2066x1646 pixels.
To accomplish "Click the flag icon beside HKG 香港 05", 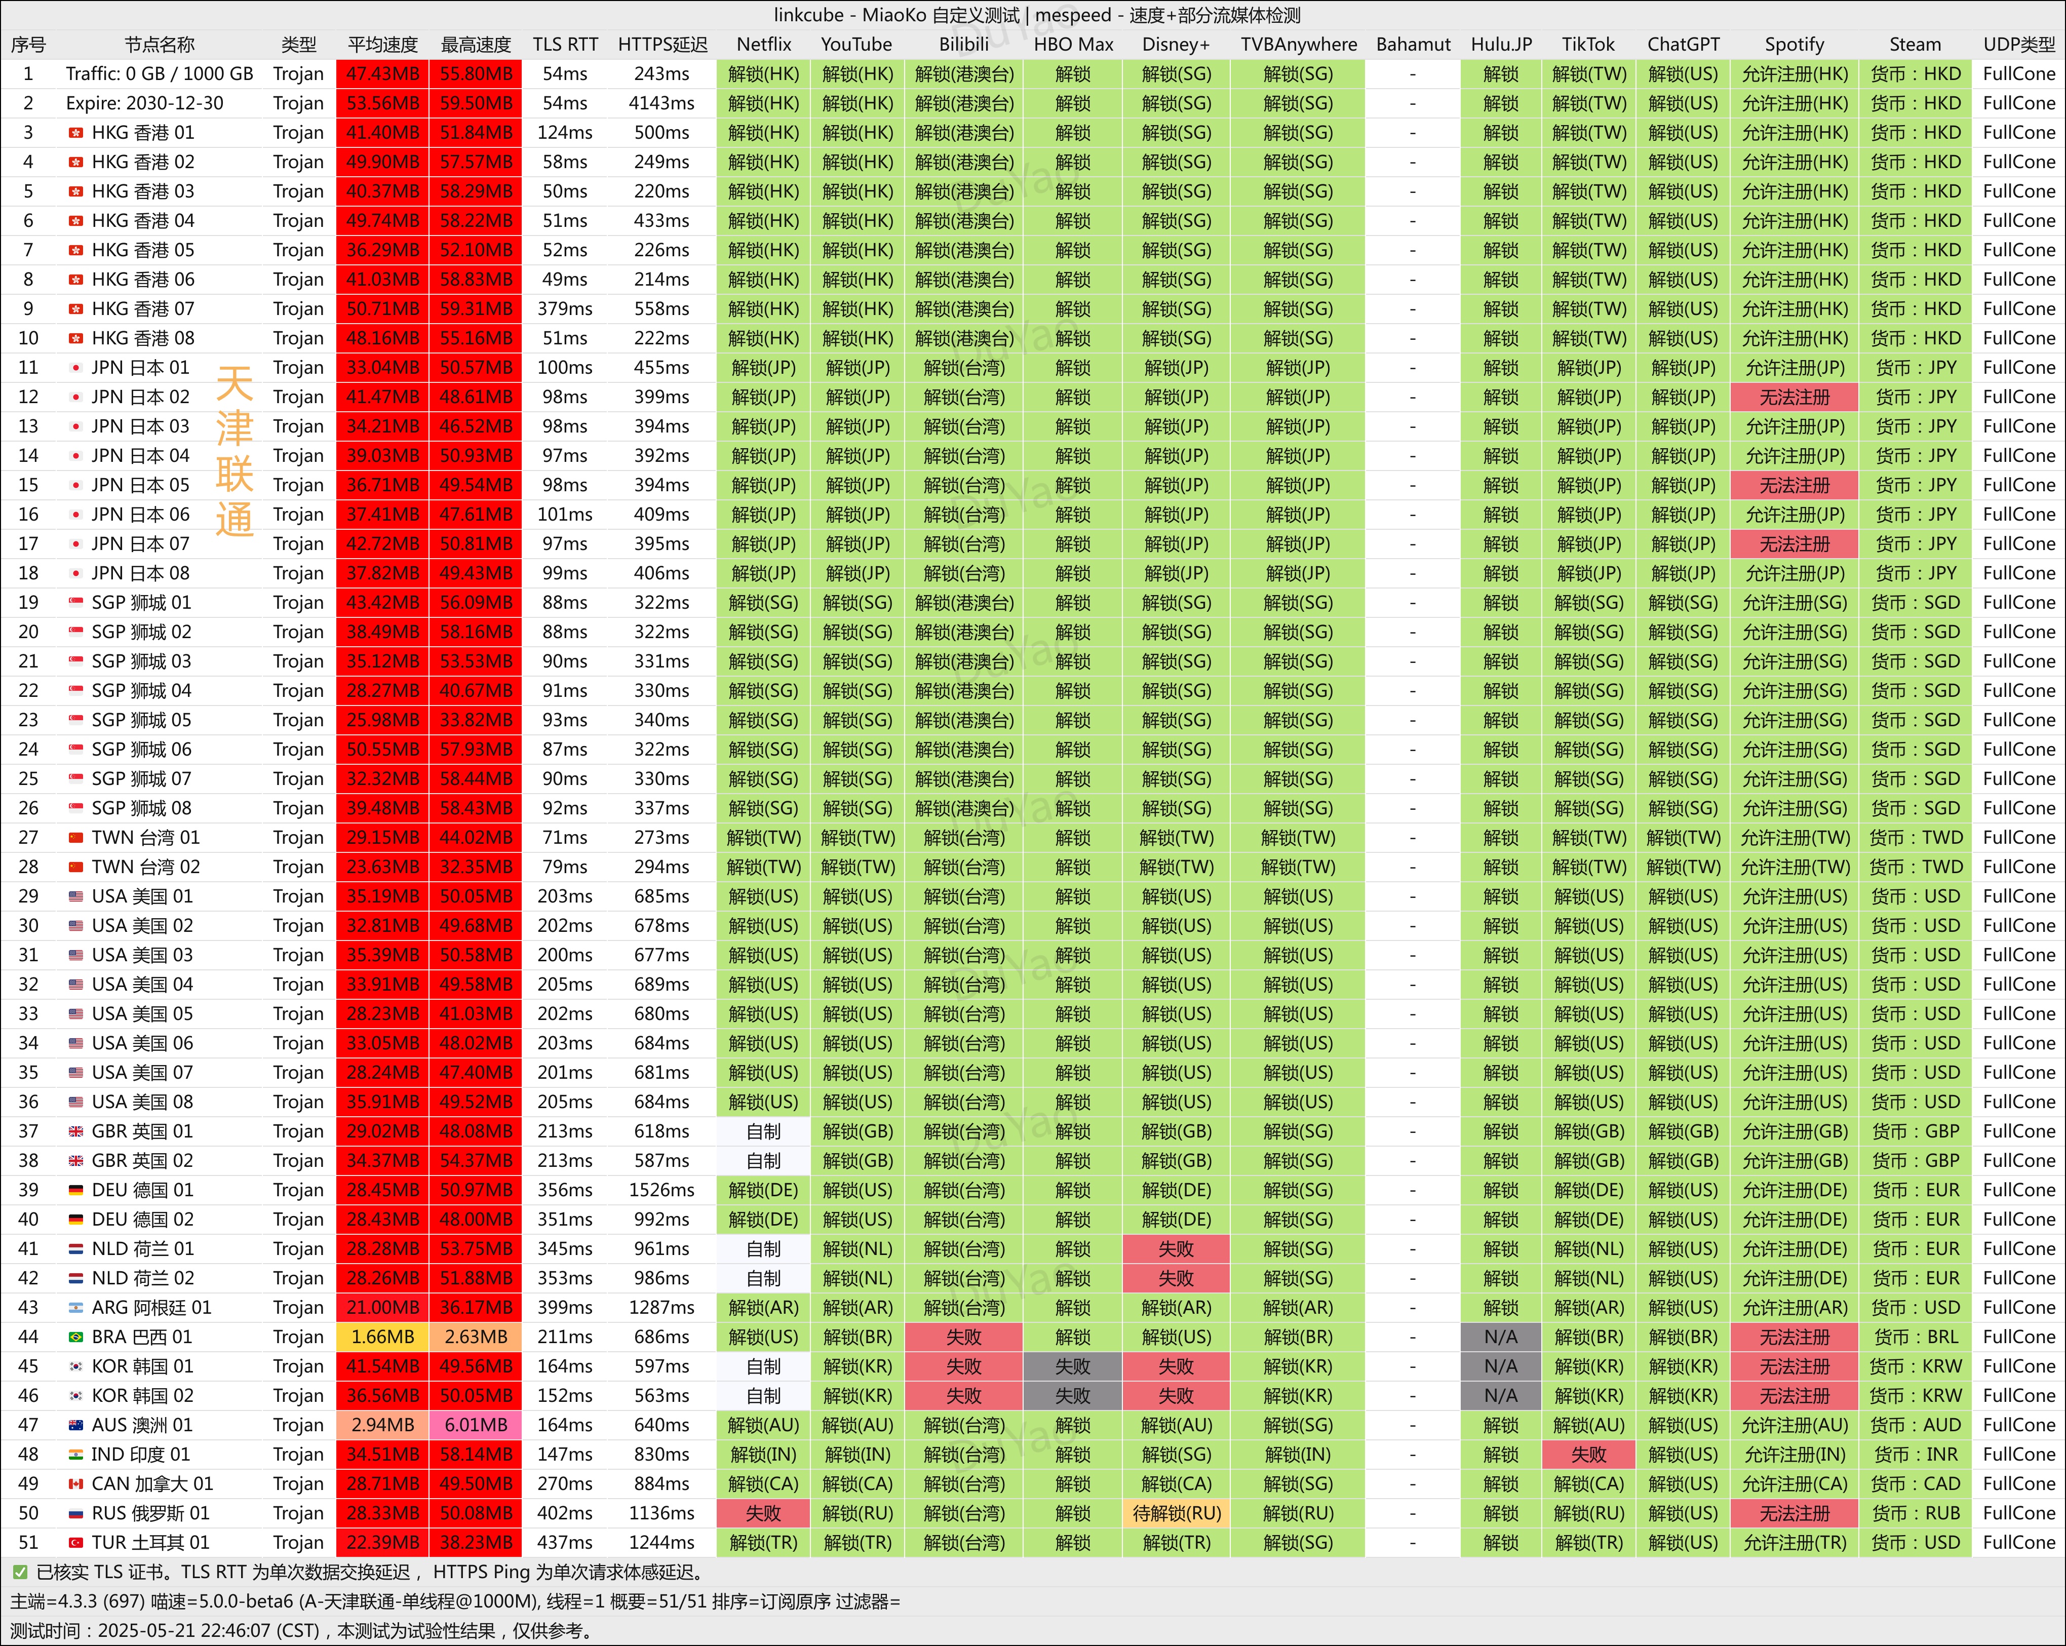I will (75, 250).
